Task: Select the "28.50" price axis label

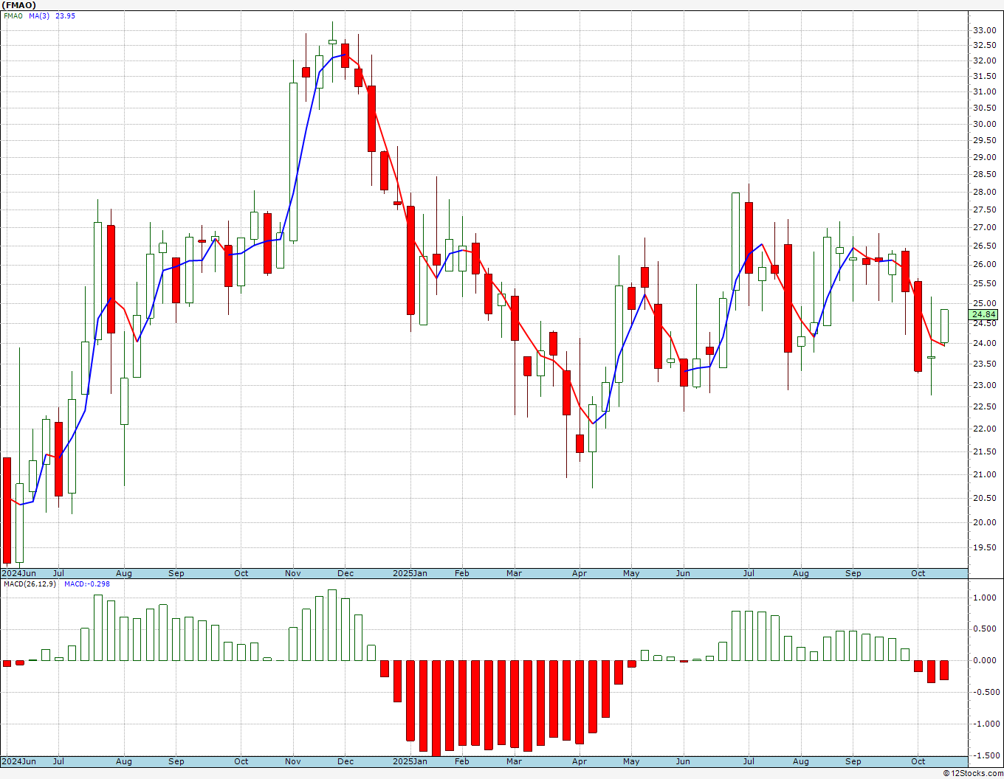Action: click(x=984, y=174)
